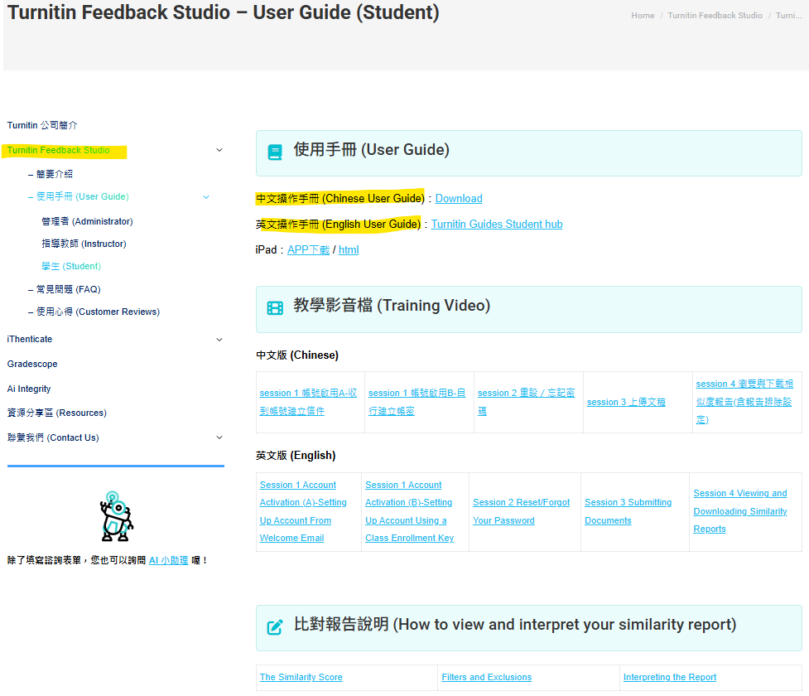The height and width of the screenshot is (696, 809).
Task: Open Session 2 Reset/Forgot Your Password video
Action: pyautogui.click(x=521, y=511)
